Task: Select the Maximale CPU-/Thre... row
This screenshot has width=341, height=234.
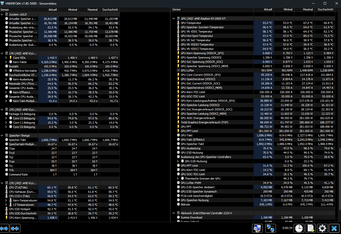Action: pyautogui.click(x=60, y=84)
